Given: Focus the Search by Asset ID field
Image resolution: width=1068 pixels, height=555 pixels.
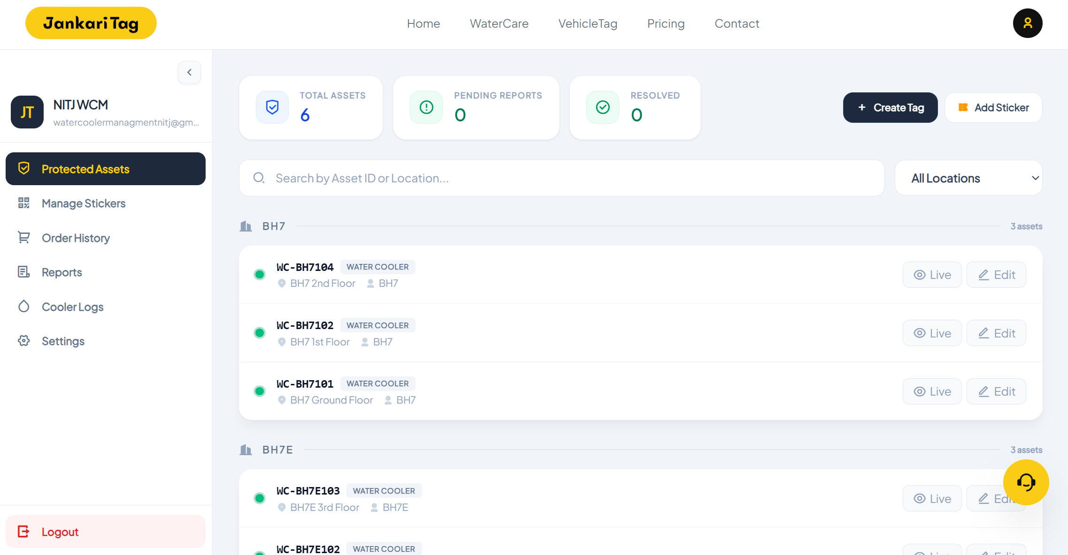Looking at the screenshot, I should 562,178.
